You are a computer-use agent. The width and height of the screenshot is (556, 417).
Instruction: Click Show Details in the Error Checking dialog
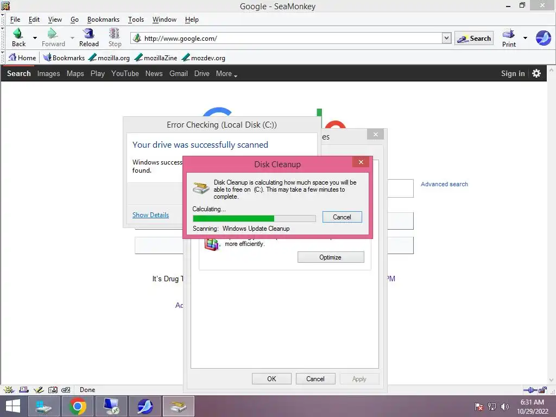(150, 215)
